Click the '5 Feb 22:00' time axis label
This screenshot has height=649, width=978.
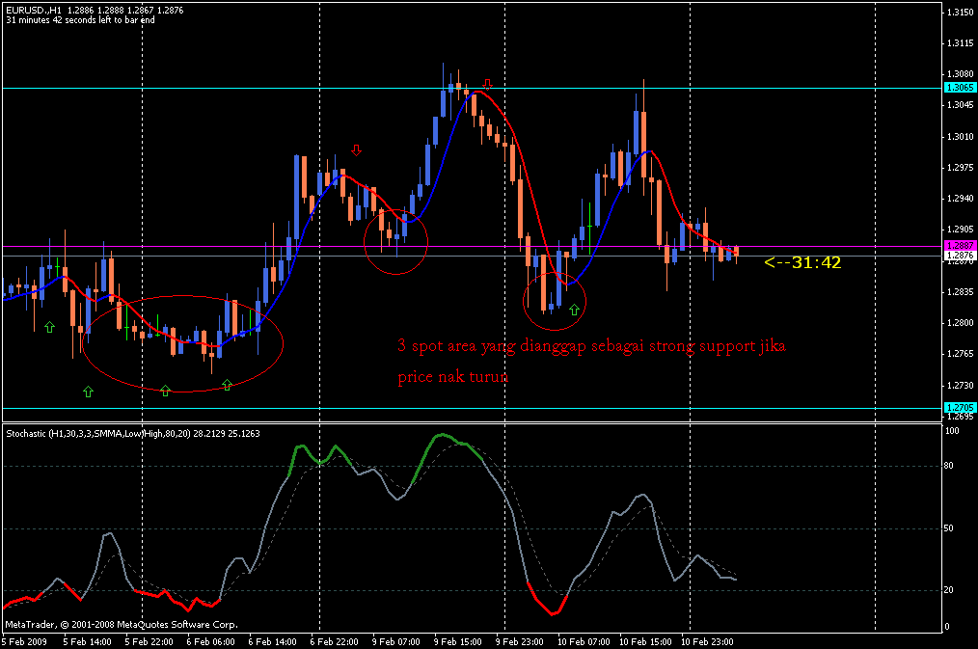pos(149,641)
